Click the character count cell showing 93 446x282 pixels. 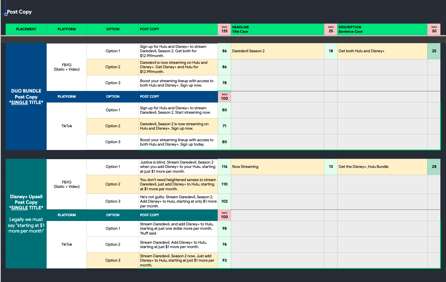coord(224,260)
